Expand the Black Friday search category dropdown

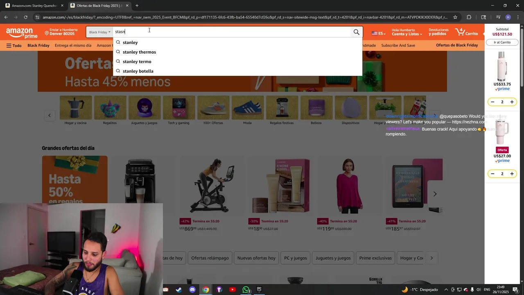[99, 32]
